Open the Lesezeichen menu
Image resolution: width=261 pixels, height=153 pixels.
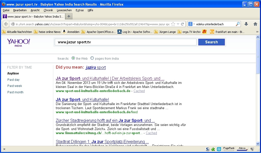64,10
